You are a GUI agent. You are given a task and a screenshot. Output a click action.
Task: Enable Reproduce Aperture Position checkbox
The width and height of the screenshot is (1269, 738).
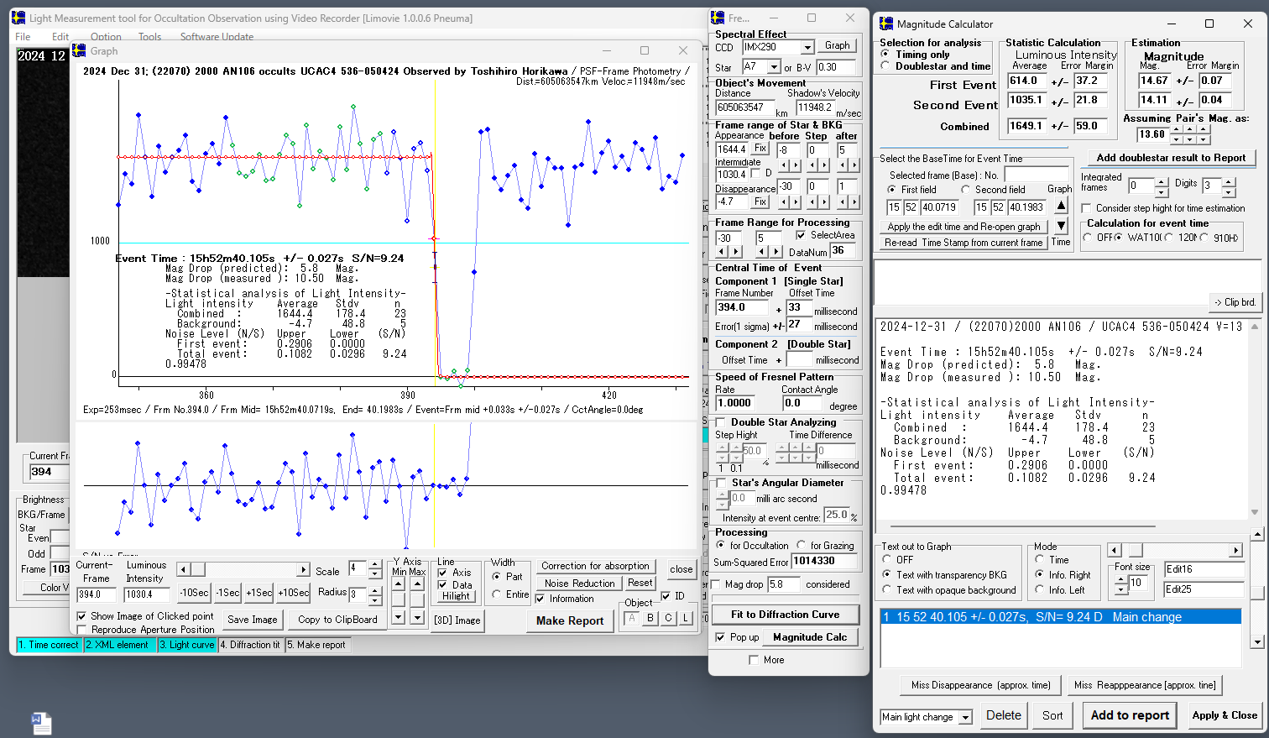82,630
